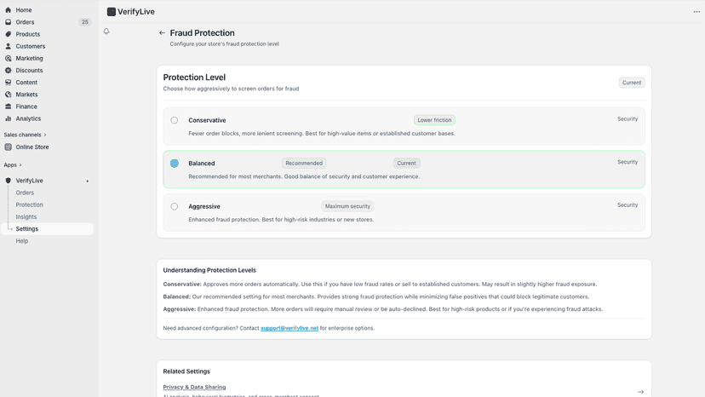Select the Balanced protection level
The height and width of the screenshot is (397, 705).
click(174, 164)
